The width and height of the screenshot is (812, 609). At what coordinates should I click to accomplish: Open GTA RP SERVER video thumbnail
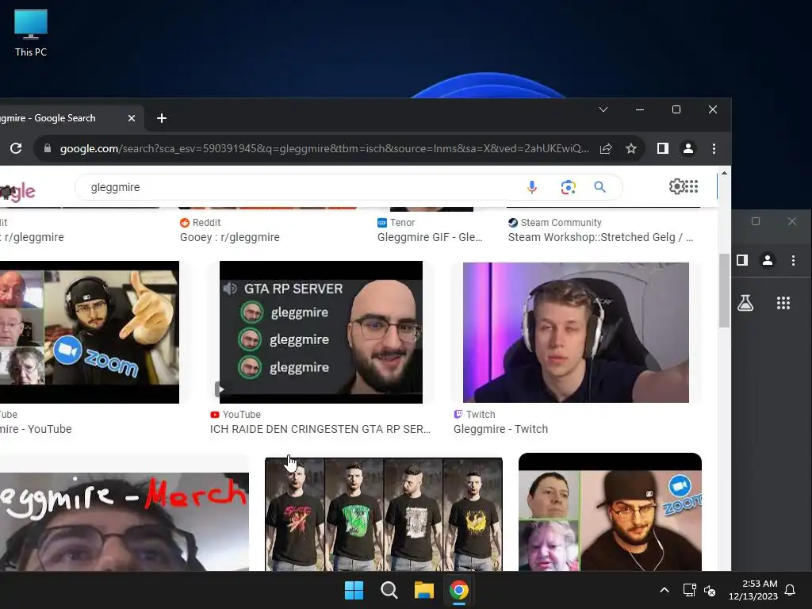point(321,332)
